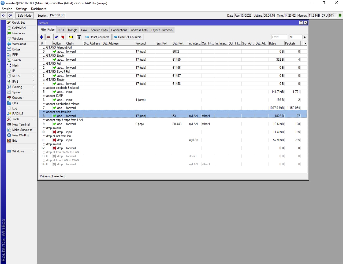
Task: Sort by the Bytes column header
Action: click(276, 43)
